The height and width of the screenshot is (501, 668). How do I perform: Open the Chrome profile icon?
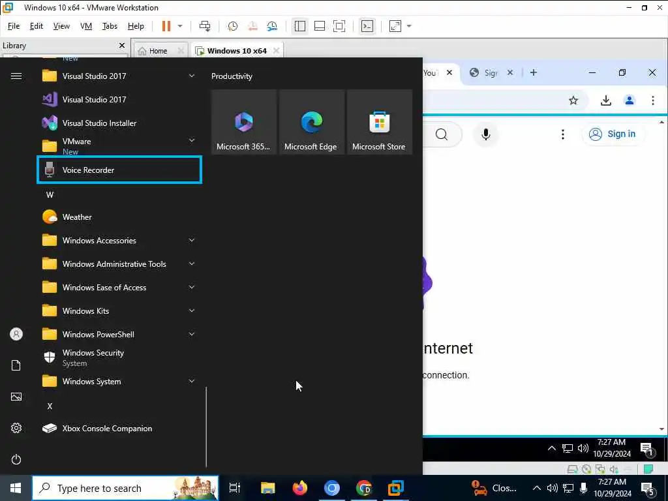click(x=630, y=100)
